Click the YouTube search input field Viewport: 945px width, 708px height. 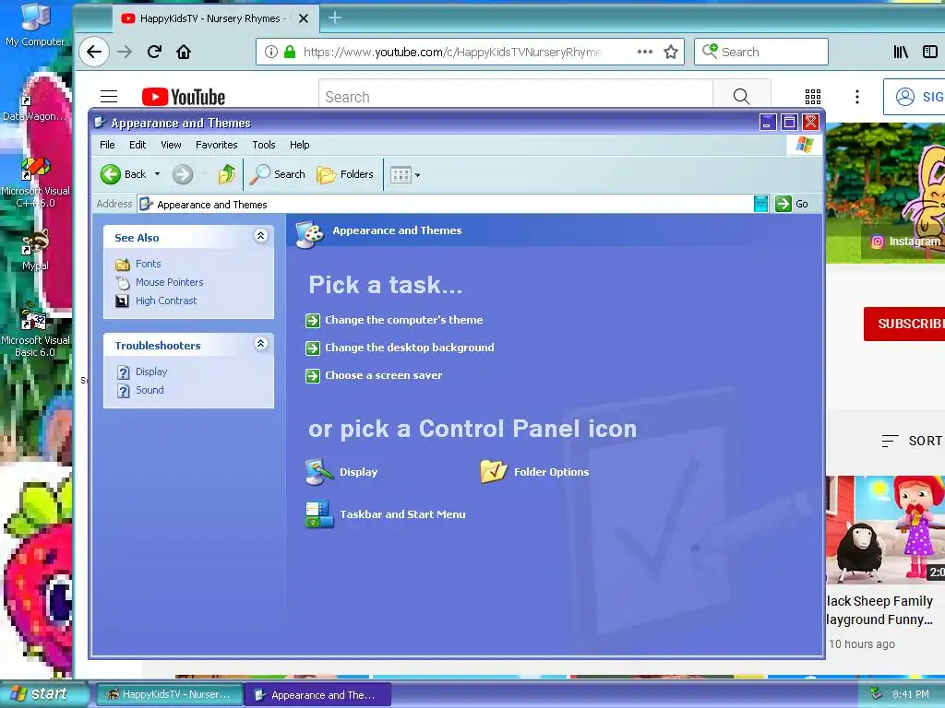click(516, 97)
